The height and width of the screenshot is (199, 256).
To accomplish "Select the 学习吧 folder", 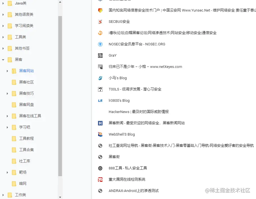I will pyautogui.click(x=25, y=127).
